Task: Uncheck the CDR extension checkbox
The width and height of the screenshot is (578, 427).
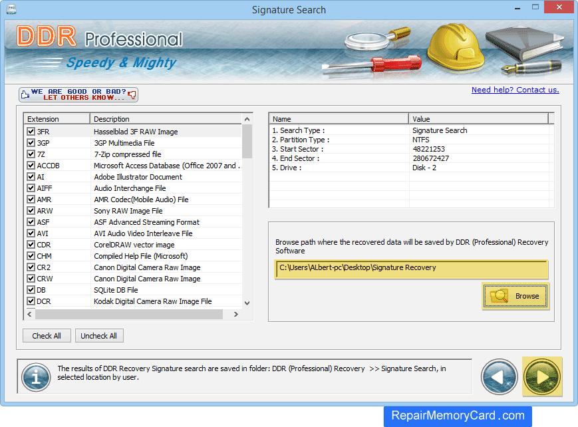Action: 31,245
